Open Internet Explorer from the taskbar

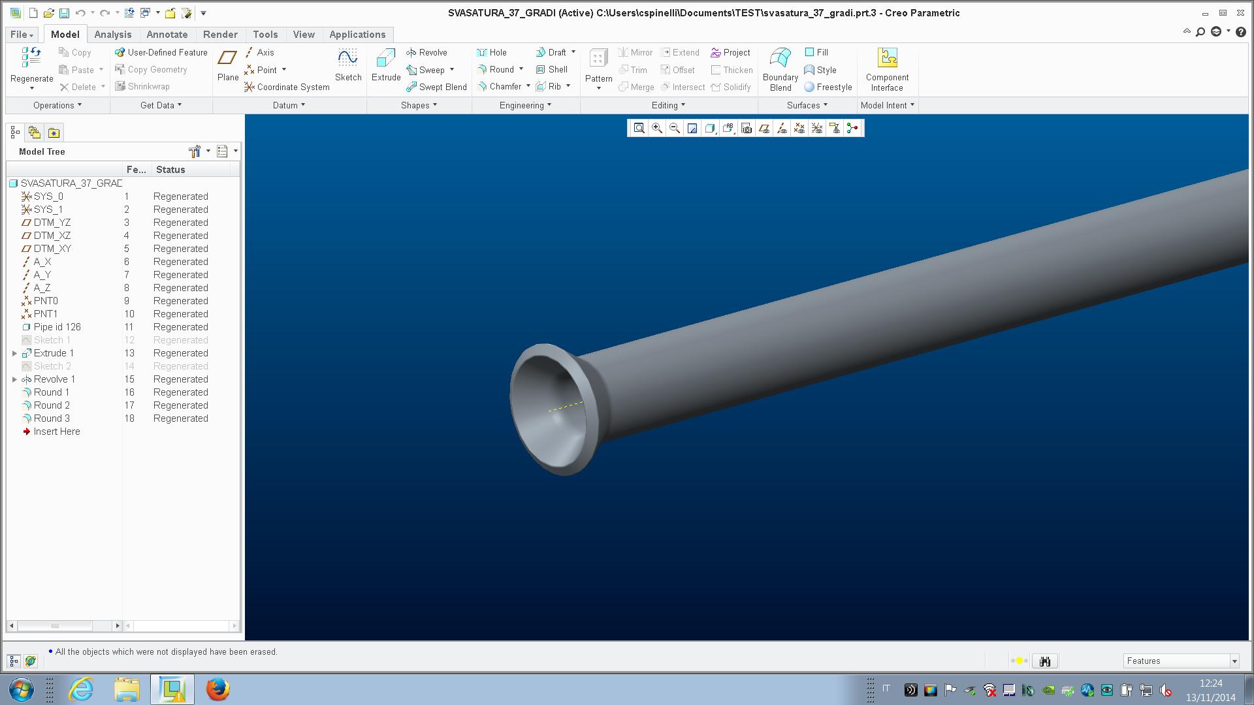tap(82, 689)
